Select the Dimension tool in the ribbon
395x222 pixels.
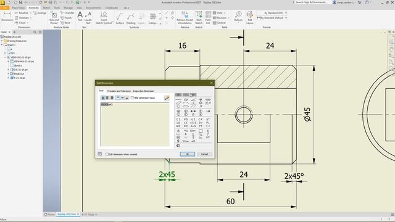click(x=7, y=17)
